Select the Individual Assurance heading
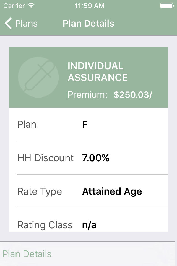The width and height of the screenshot is (177, 266). pyautogui.click(x=98, y=72)
